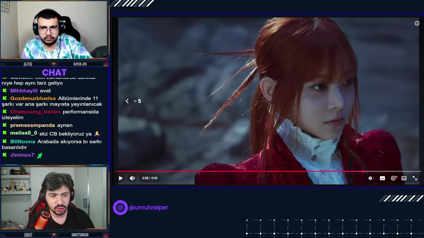424x238 pixels.
Task: Click the orange triangle under Umut's webcam
Action: [54, 235]
